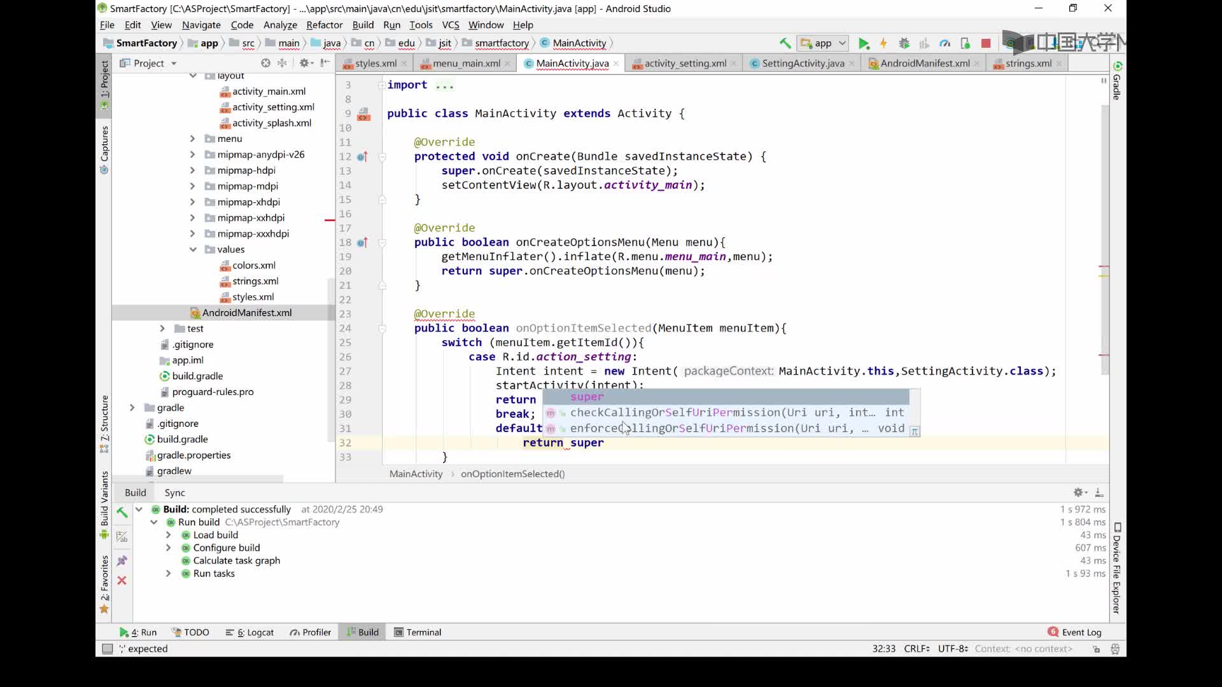The width and height of the screenshot is (1222, 687).
Task: Open Project panel settings gear dropdown
Action: pos(306,63)
